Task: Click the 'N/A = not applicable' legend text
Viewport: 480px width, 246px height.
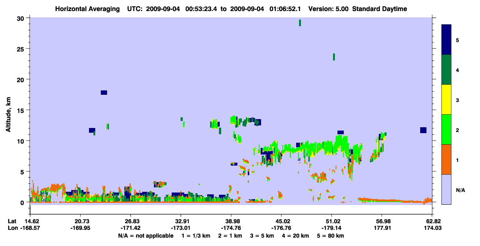Action: [x=146, y=236]
